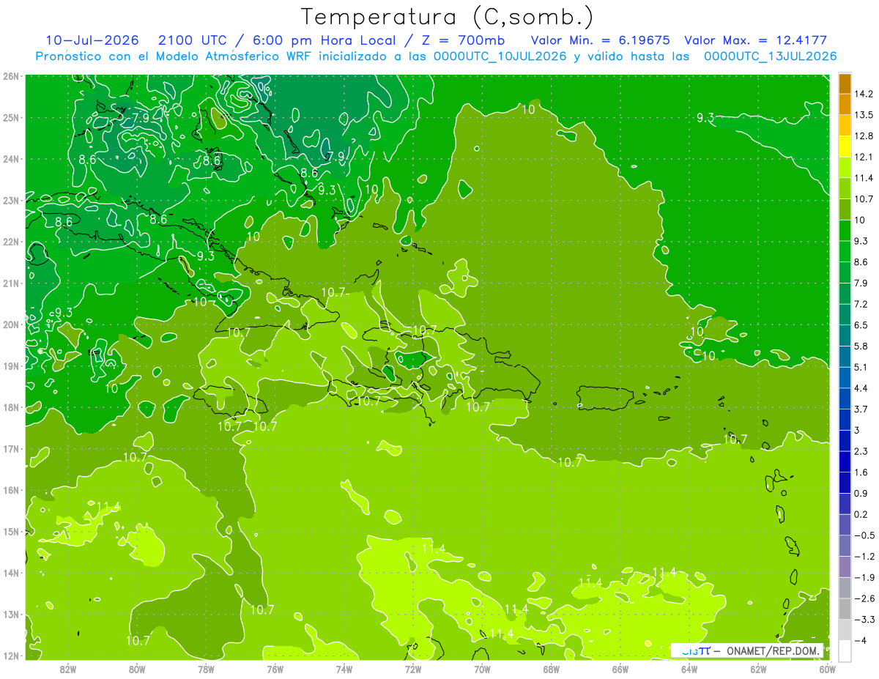Click the legend value '-3.3'
The image size is (879, 679).
864,620
